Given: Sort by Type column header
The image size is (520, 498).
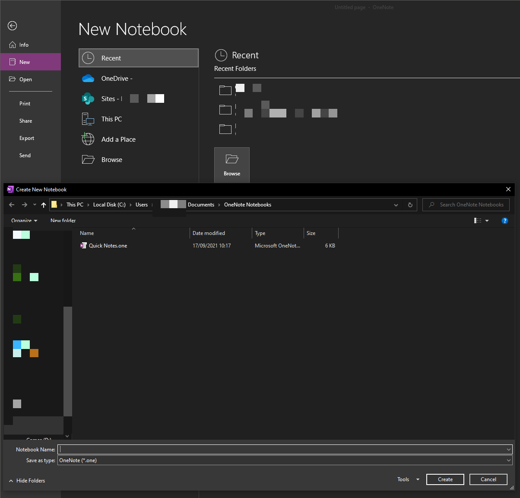Looking at the screenshot, I should (278, 233).
